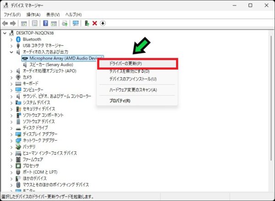Viewport: 275px width, 201px height.
Task: Click the Back arrow toolbar icon
Action: click(x=5, y=23)
